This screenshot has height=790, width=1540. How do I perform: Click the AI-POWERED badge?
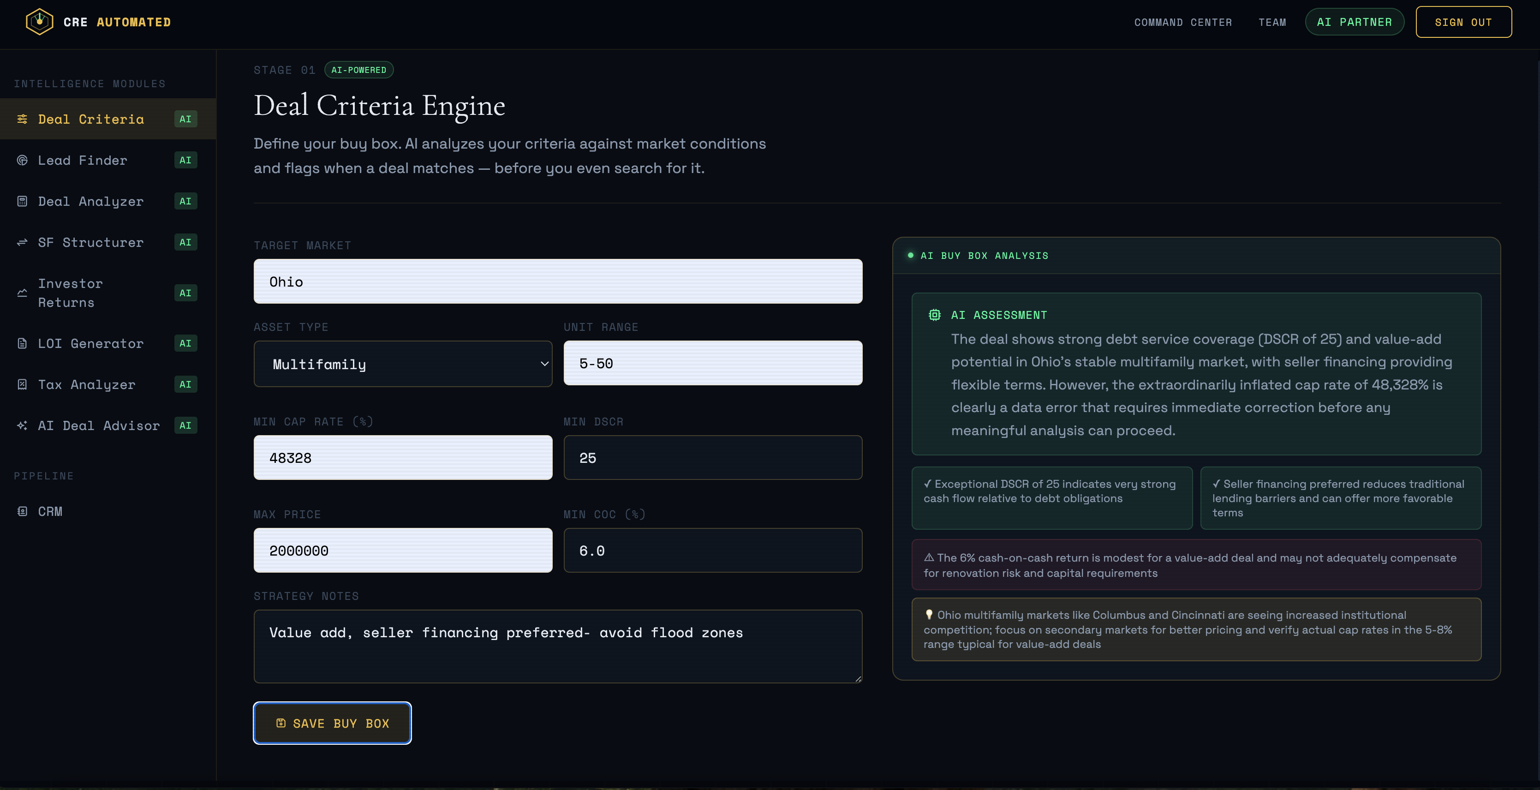coord(358,70)
